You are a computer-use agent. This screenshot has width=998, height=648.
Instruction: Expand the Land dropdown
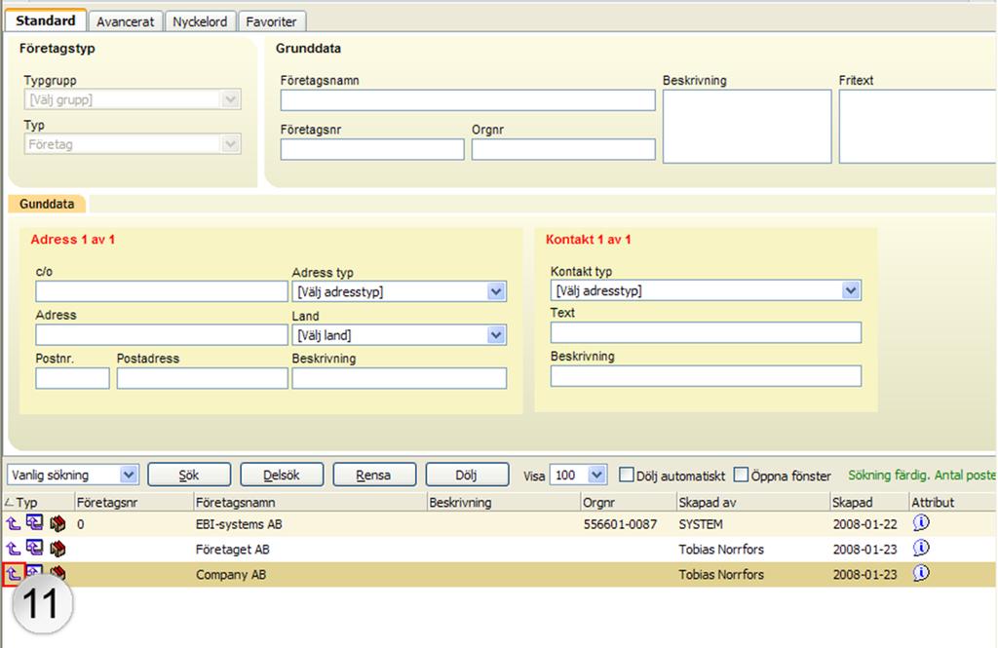tap(399, 335)
